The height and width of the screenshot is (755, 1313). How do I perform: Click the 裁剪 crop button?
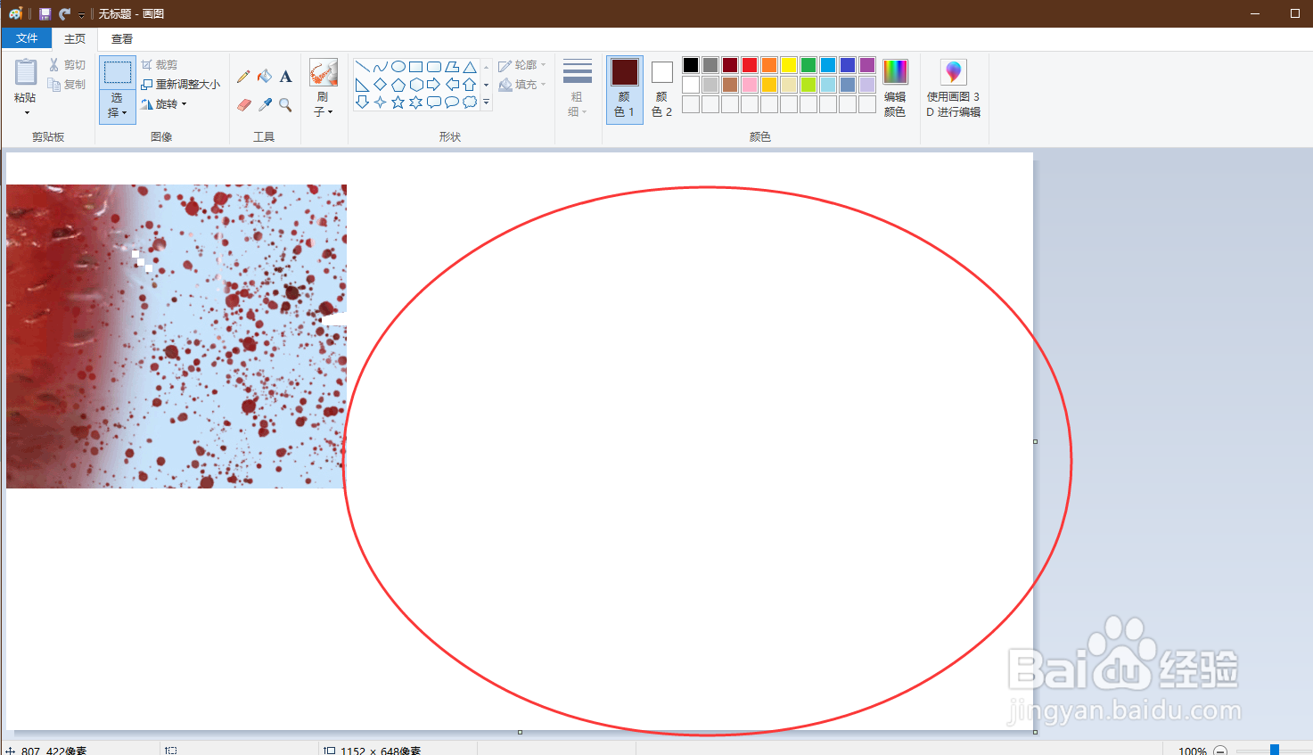point(160,65)
